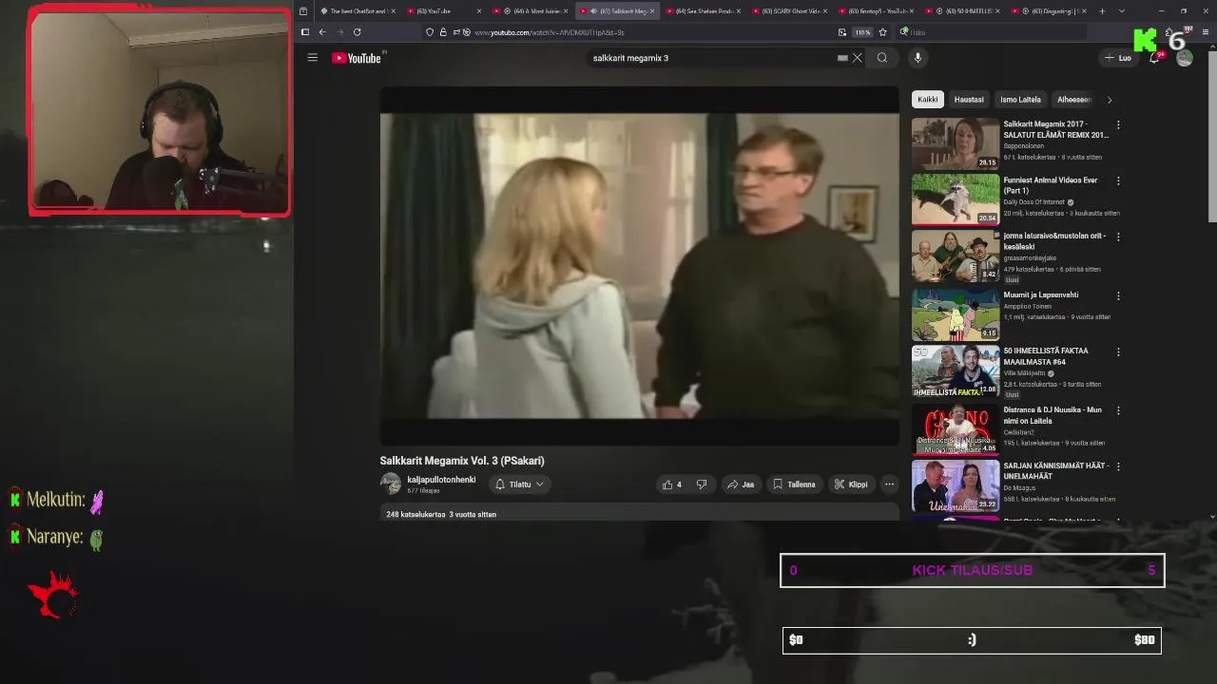Screen dimensions: 1217x684
Task: Show more filter chips with right arrow
Action: click(x=1109, y=100)
